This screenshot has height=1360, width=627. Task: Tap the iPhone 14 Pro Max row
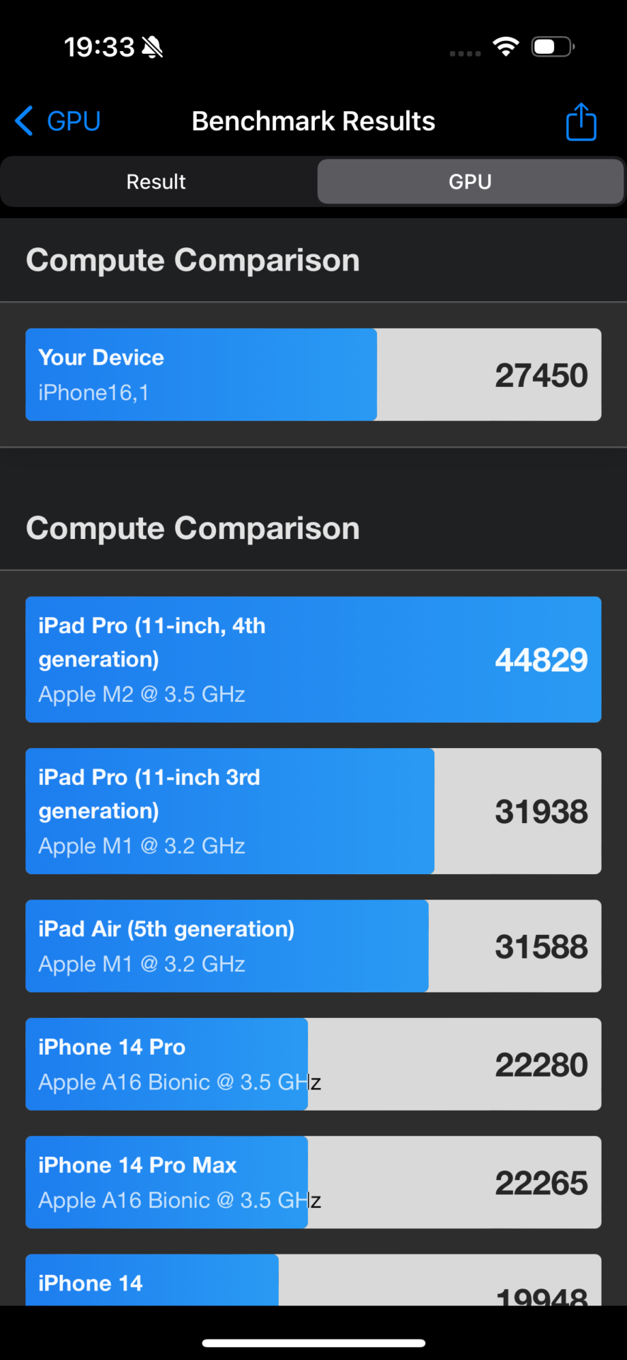pyautogui.click(x=313, y=1182)
